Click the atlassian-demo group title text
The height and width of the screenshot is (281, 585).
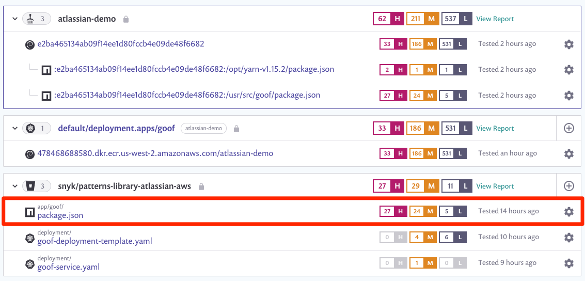87,19
